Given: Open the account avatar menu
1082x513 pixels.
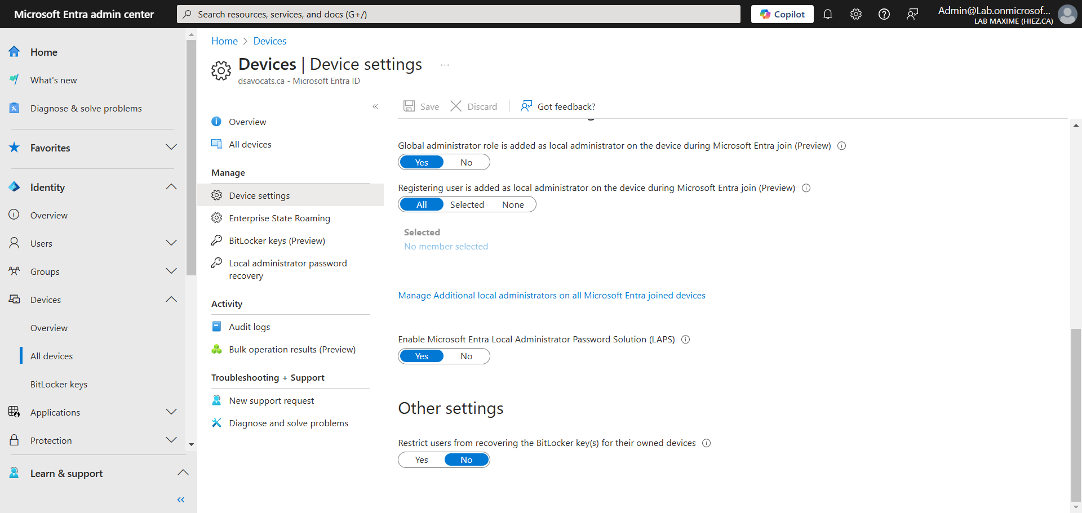Looking at the screenshot, I should [1067, 14].
